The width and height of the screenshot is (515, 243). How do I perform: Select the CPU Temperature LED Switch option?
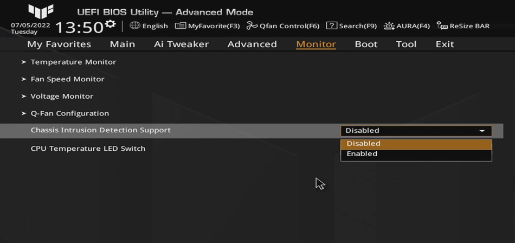[88, 149]
